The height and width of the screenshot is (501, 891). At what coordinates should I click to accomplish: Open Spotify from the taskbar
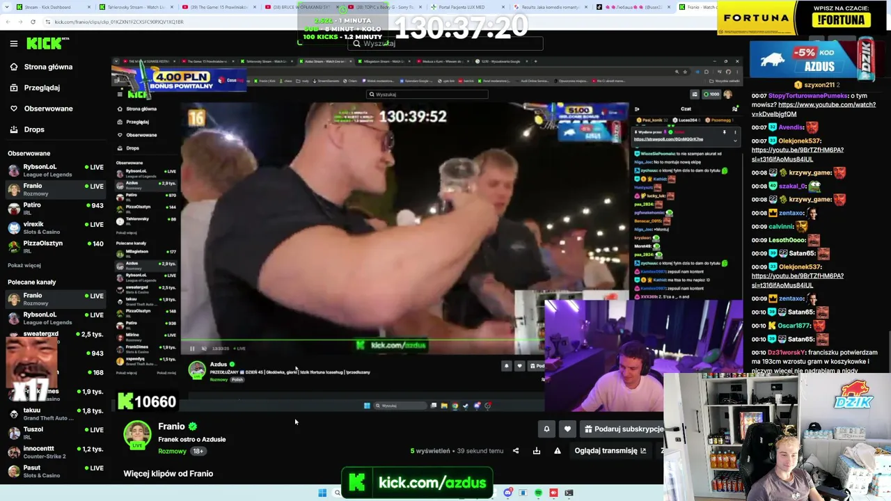538,493
